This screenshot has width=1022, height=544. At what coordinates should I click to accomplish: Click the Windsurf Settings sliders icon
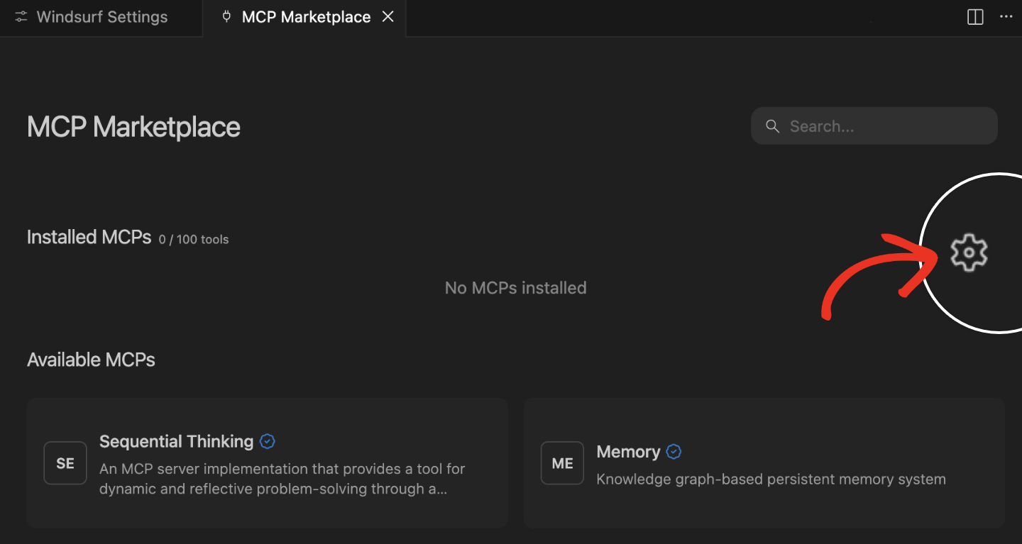pos(21,16)
